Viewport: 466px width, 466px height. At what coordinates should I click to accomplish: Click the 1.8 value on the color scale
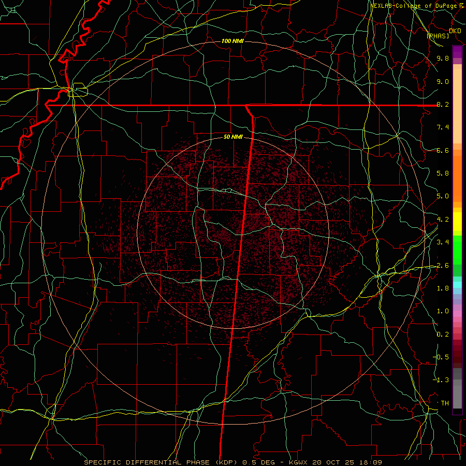point(443,288)
